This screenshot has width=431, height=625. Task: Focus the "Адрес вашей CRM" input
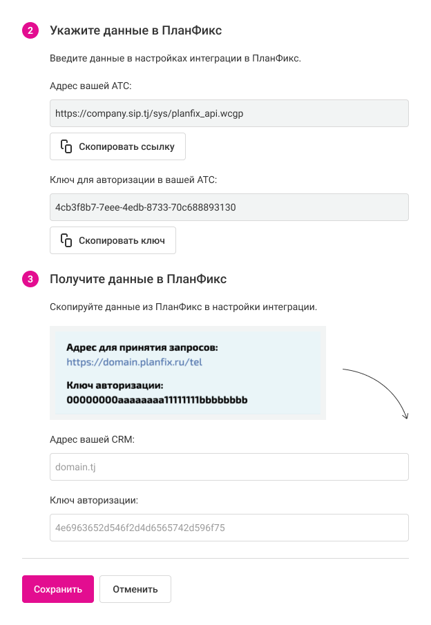(x=229, y=467)
